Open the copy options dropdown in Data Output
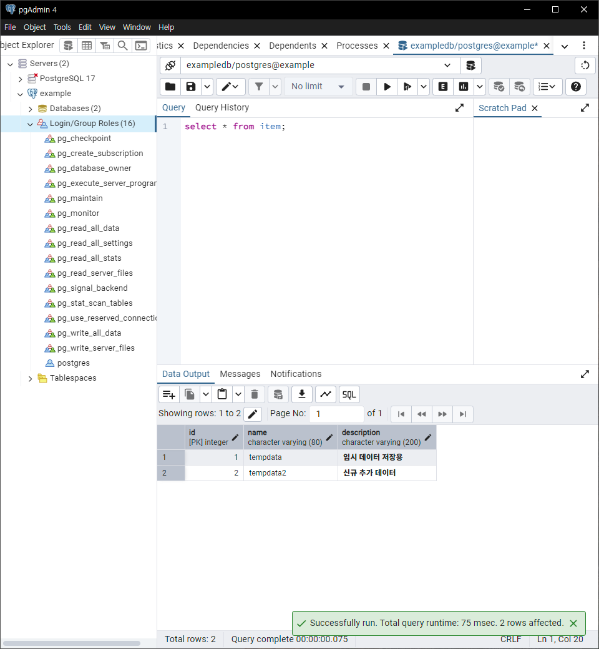This screenshot has width=599, height=649. point(206,394)
